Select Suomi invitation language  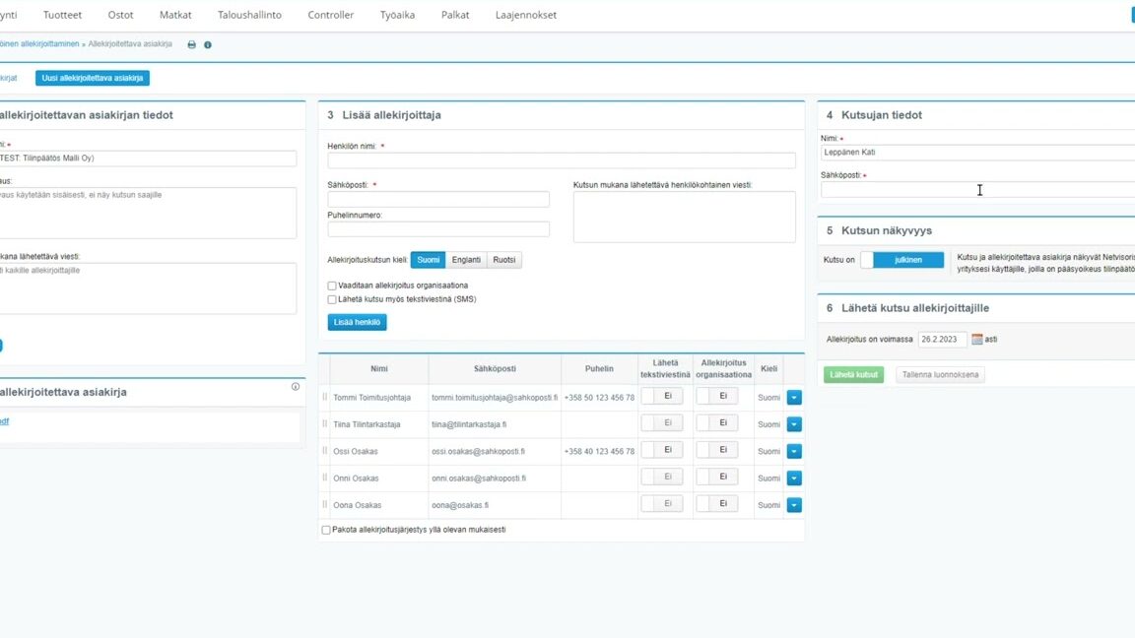[428, 260]
